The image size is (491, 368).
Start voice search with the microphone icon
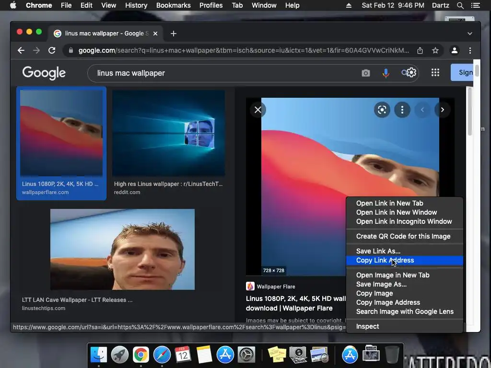point(386,73)
